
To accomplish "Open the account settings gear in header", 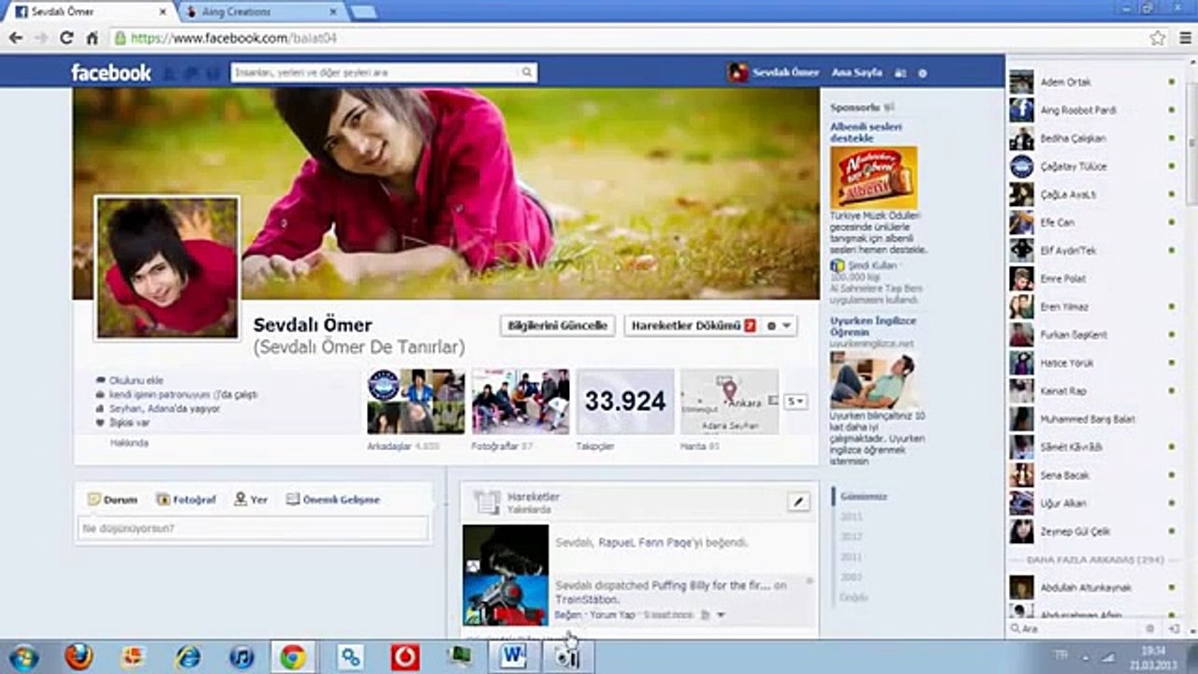I will [923, 72].
